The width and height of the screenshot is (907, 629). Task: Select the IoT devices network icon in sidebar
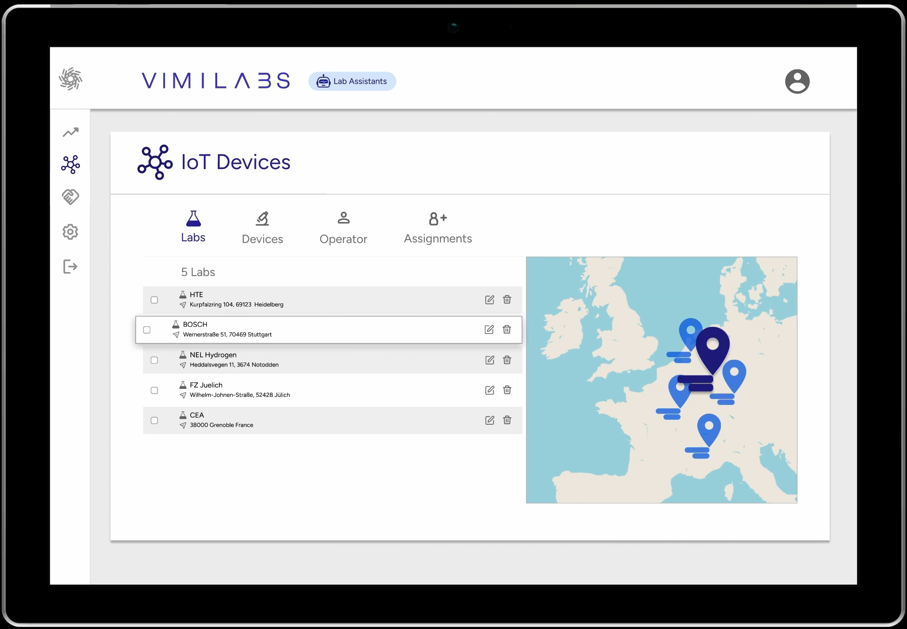(x=71, y=164)
